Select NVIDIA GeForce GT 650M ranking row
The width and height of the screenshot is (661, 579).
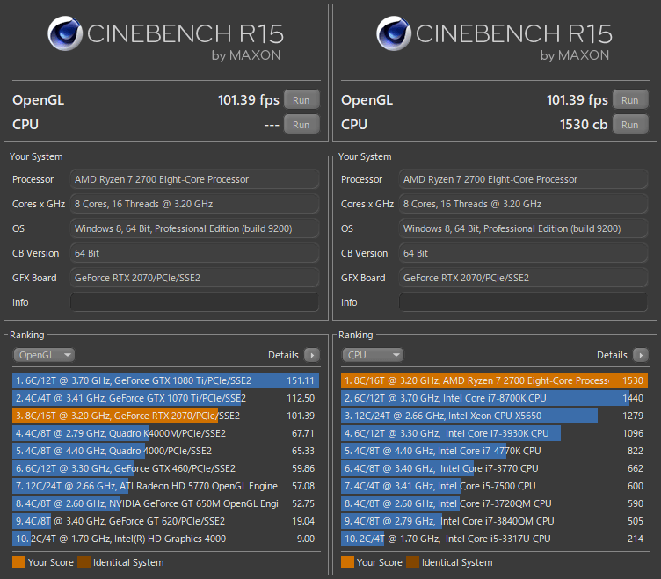[165, 503]
